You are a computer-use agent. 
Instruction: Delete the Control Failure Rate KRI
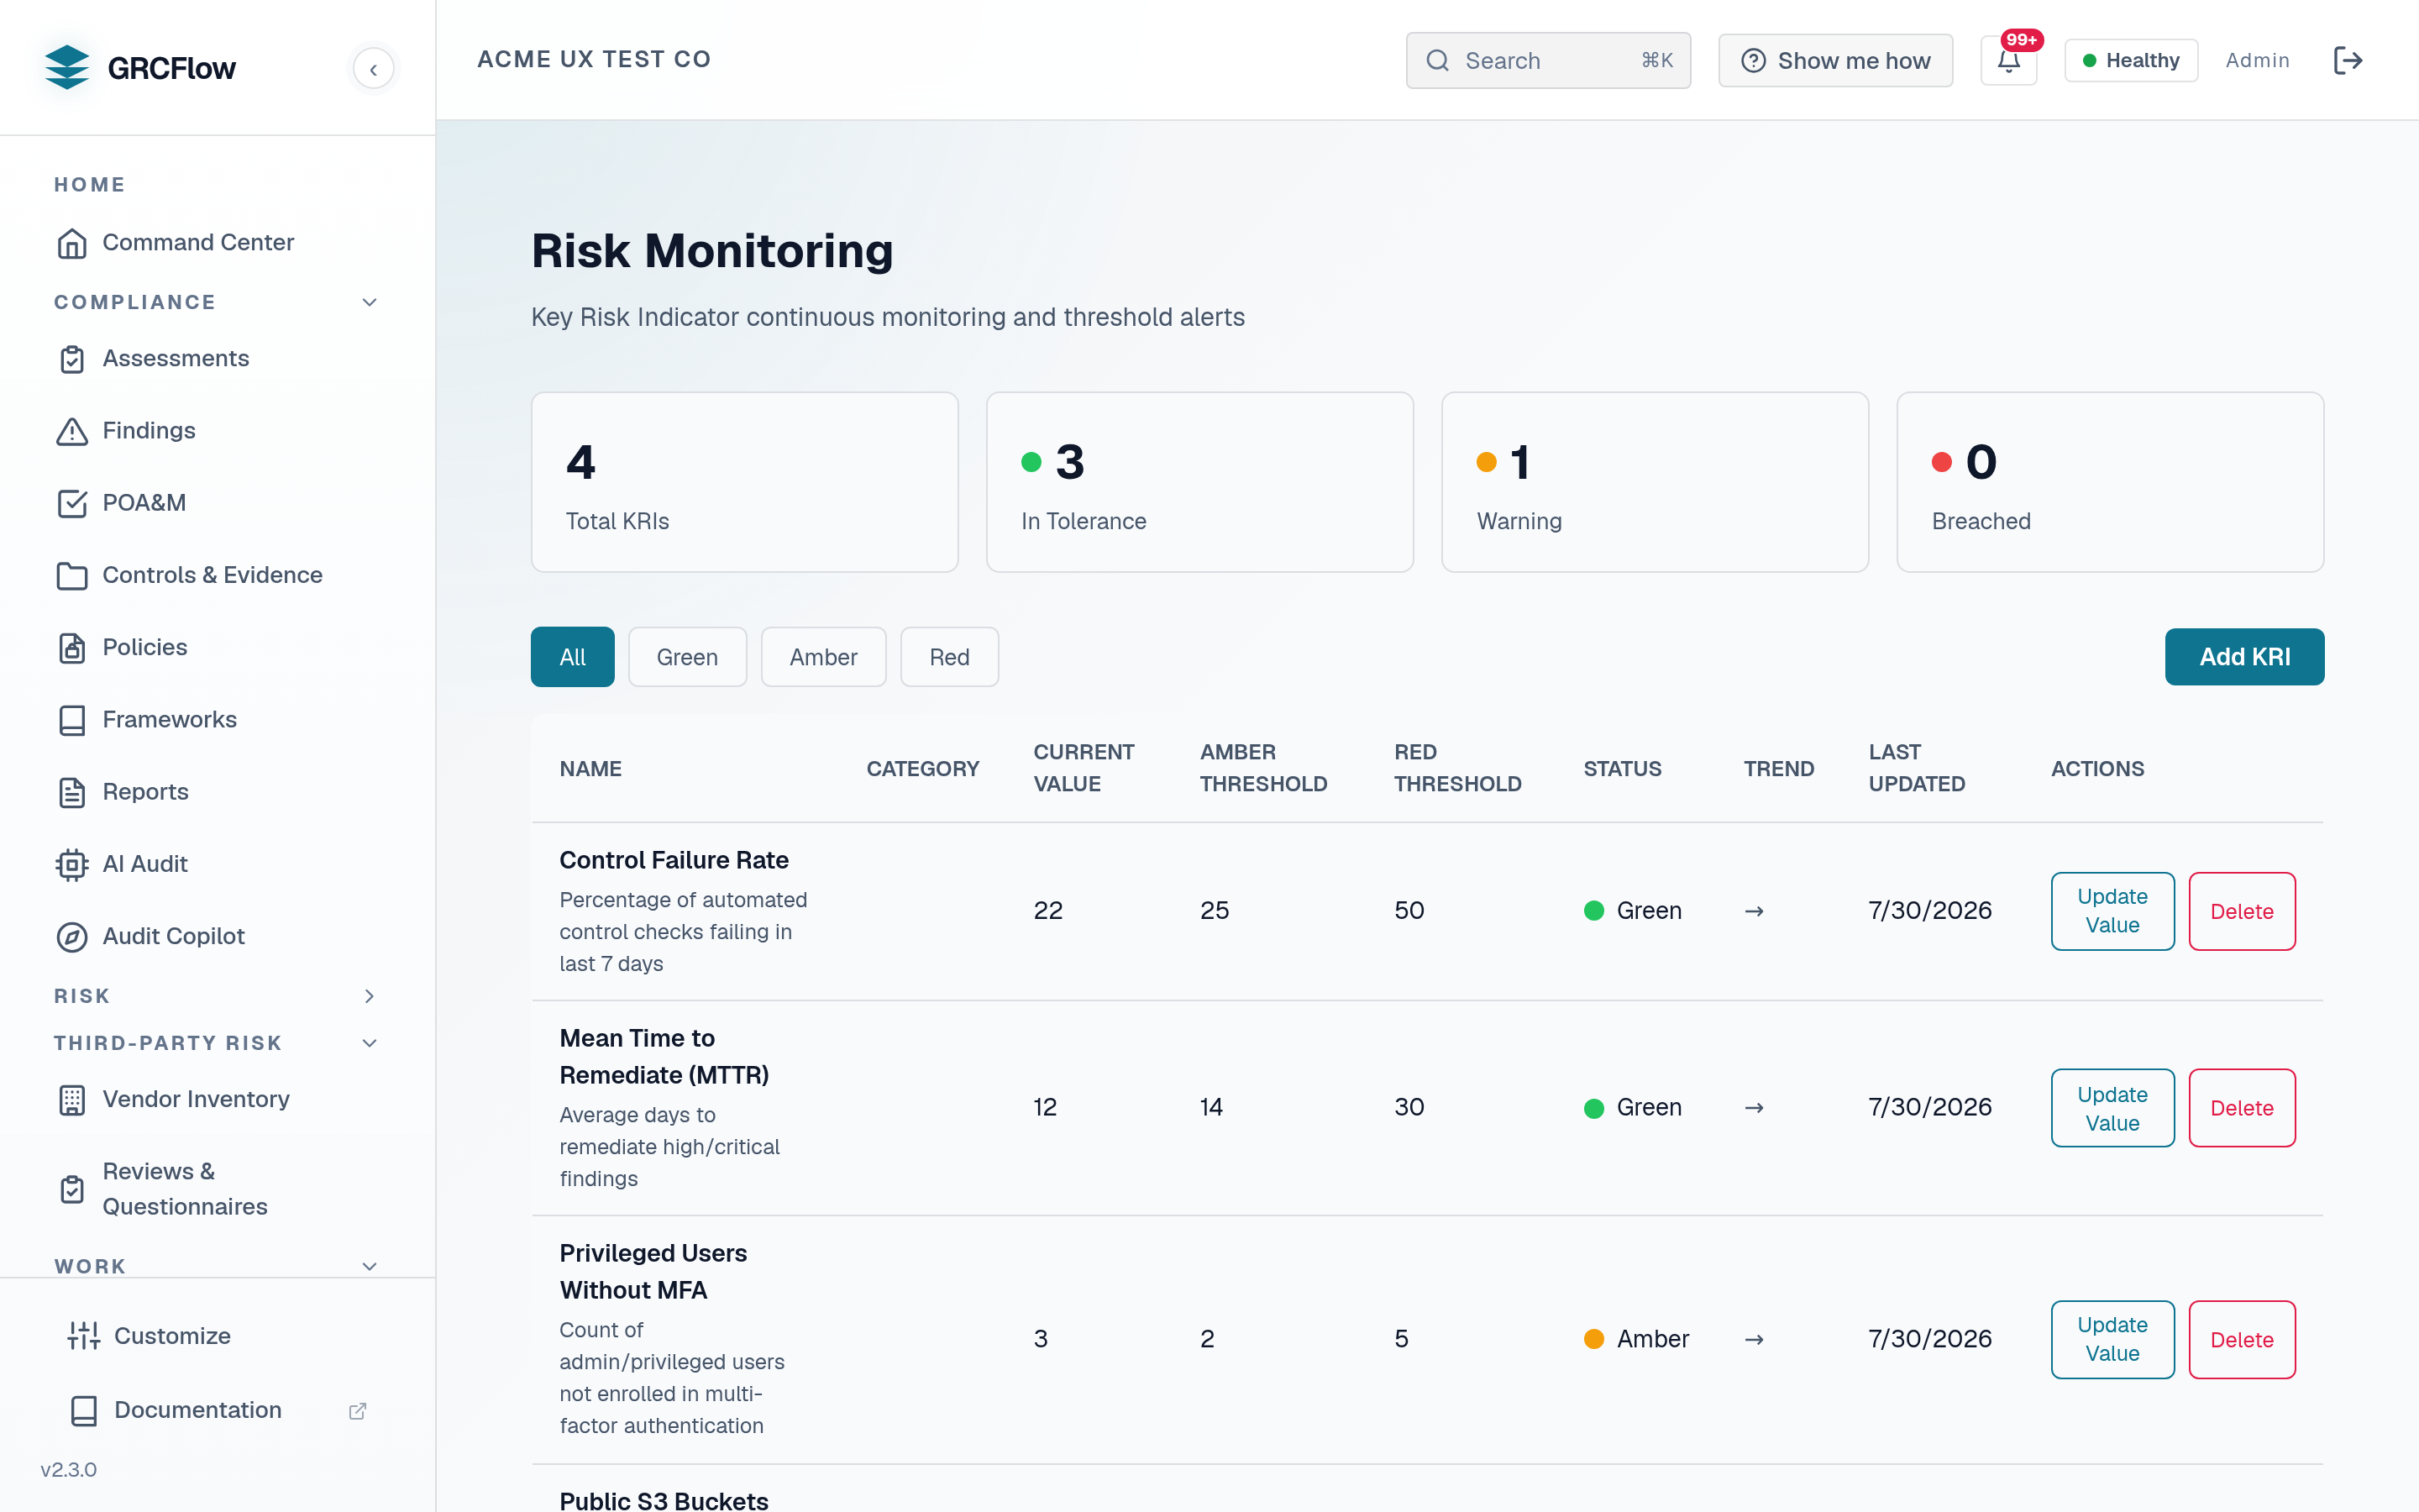(x=2242, y=911)
